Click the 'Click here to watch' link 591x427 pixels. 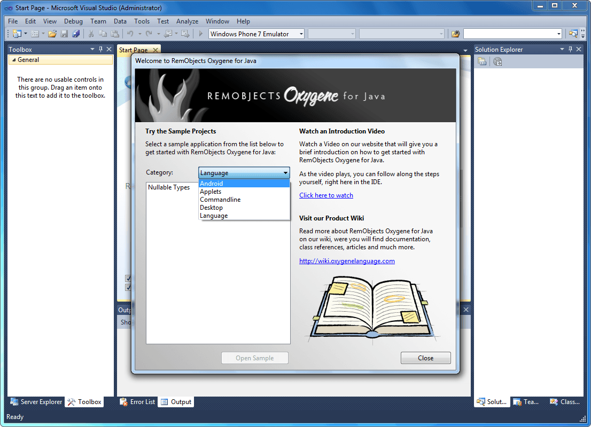pyautogui.click(x=326, y=195)
